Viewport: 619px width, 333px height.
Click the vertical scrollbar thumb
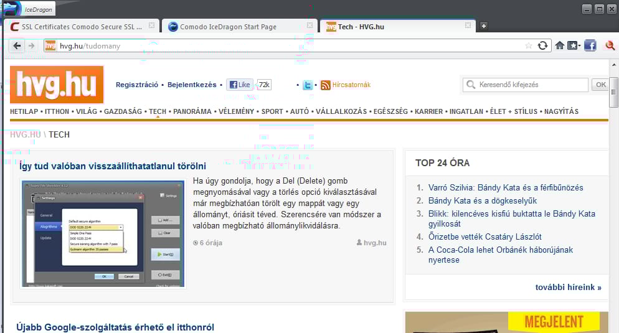tap(613, 92)
